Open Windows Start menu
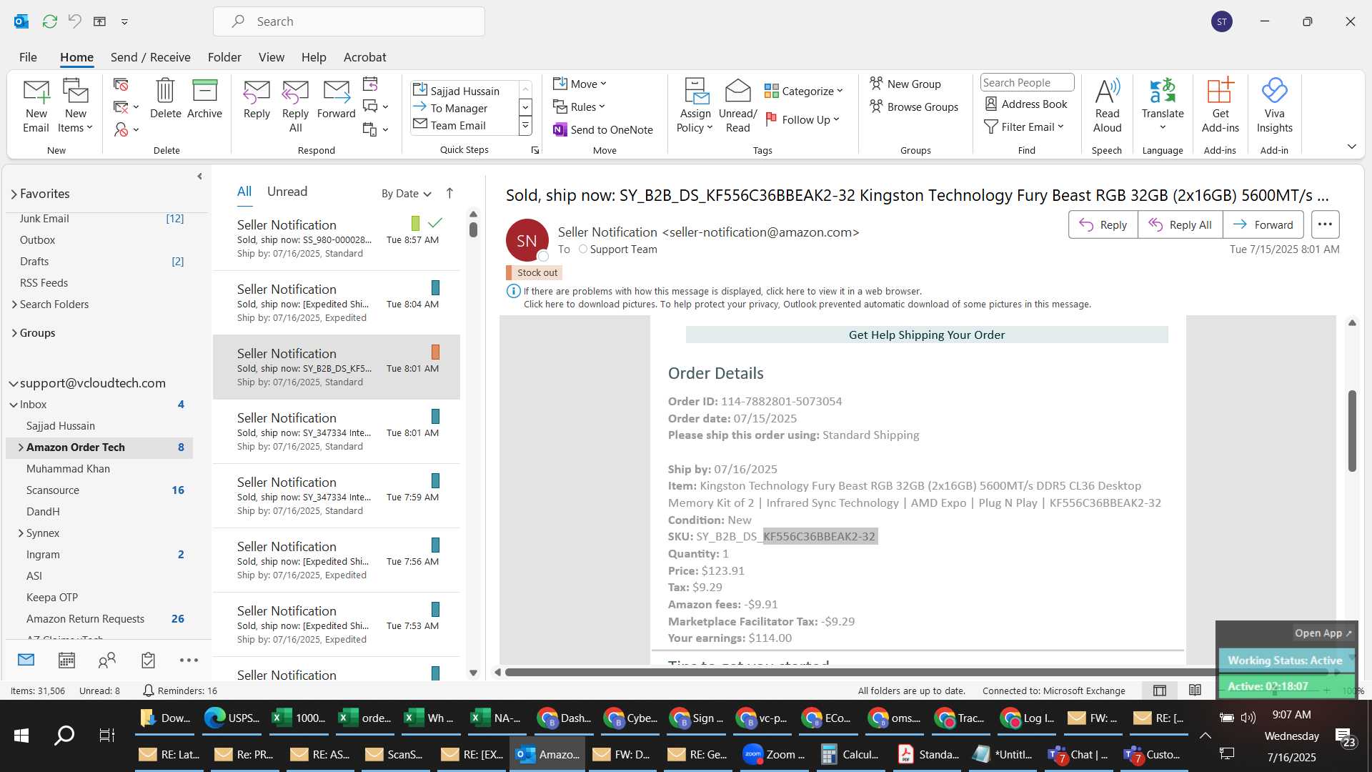Image resolution: width=1372 pixels, height=772 pixels. pos(21,735)
